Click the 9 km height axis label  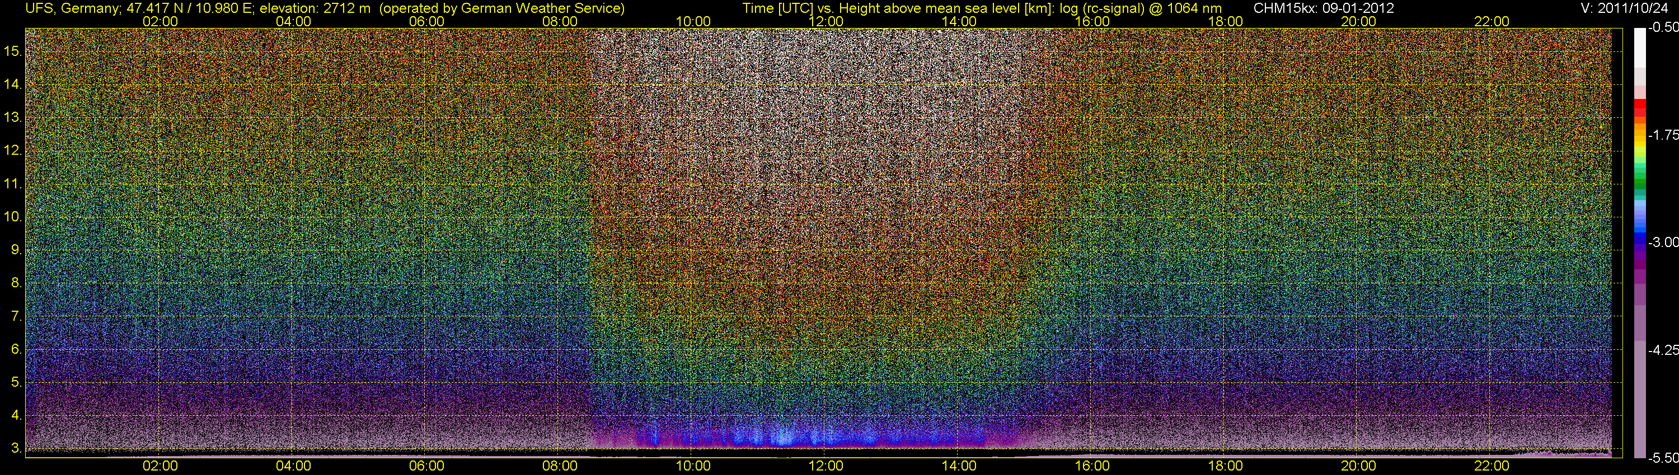pyautogui.click(x=16, y=250)
